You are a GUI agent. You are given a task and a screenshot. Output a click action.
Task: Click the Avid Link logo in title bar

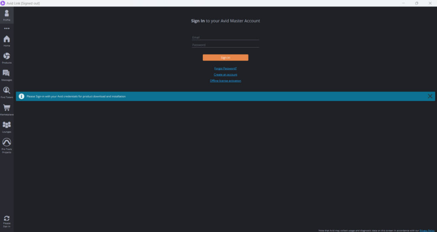pyautogui.click(x=3, y=3)
